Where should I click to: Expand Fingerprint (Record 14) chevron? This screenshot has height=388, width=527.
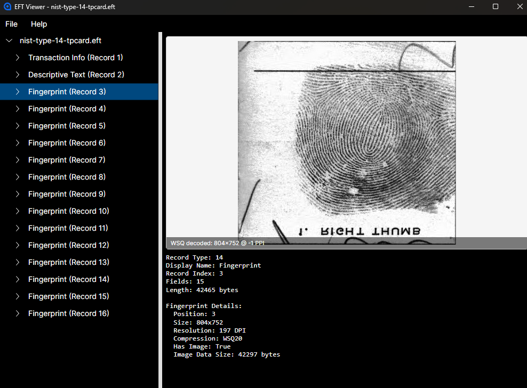tap(18, 279)
